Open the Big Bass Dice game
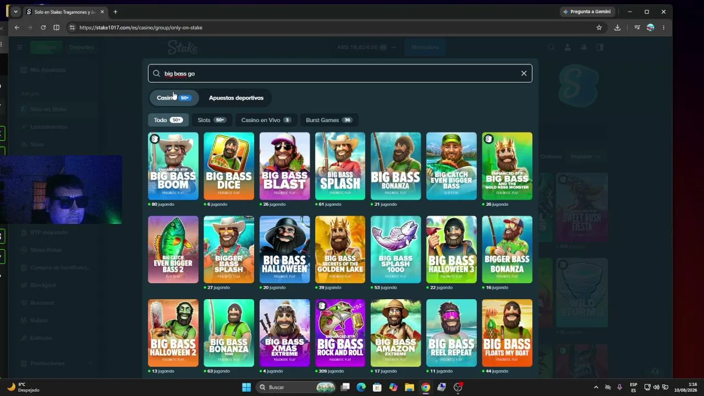The width and height of the screenshot is (704, 396). click(x=229, y=166)
